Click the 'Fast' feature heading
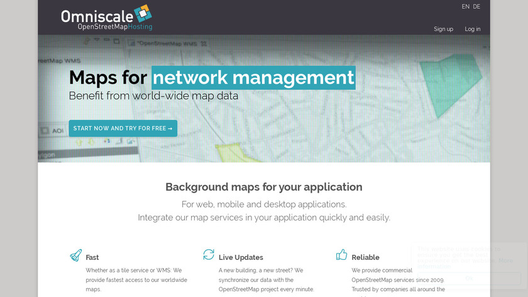 coord(92,257)
